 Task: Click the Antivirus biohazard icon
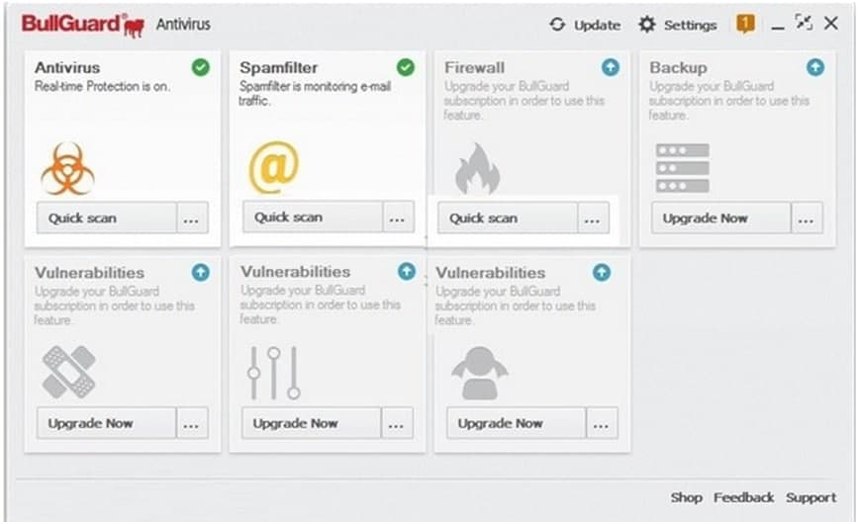[x=67, y=168]
